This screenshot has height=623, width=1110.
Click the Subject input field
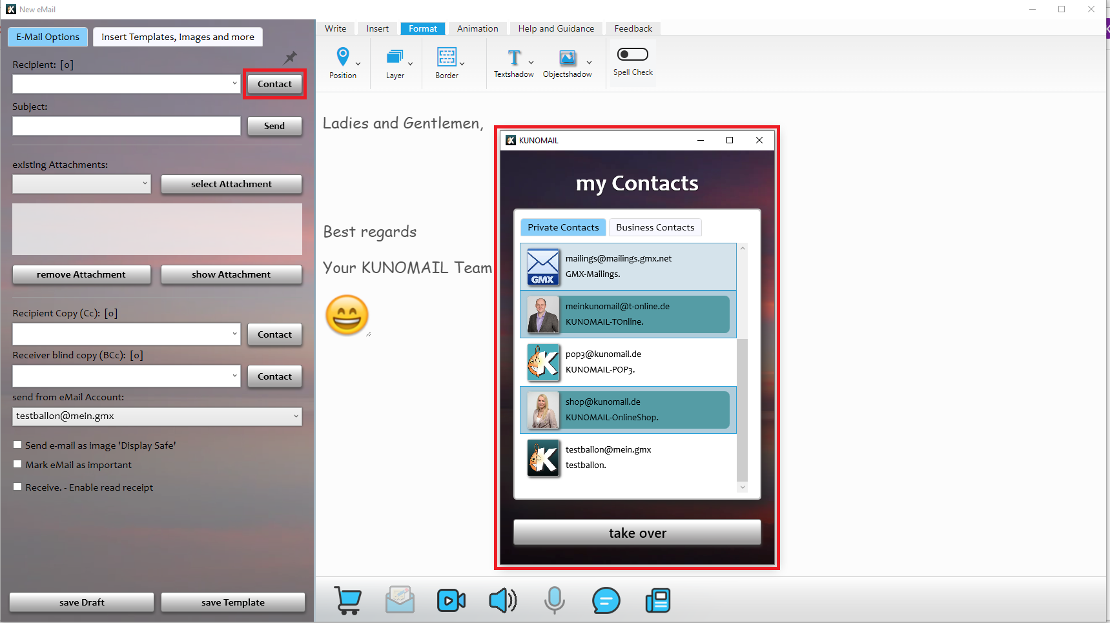pyautogui.click(x=127, y=126)
